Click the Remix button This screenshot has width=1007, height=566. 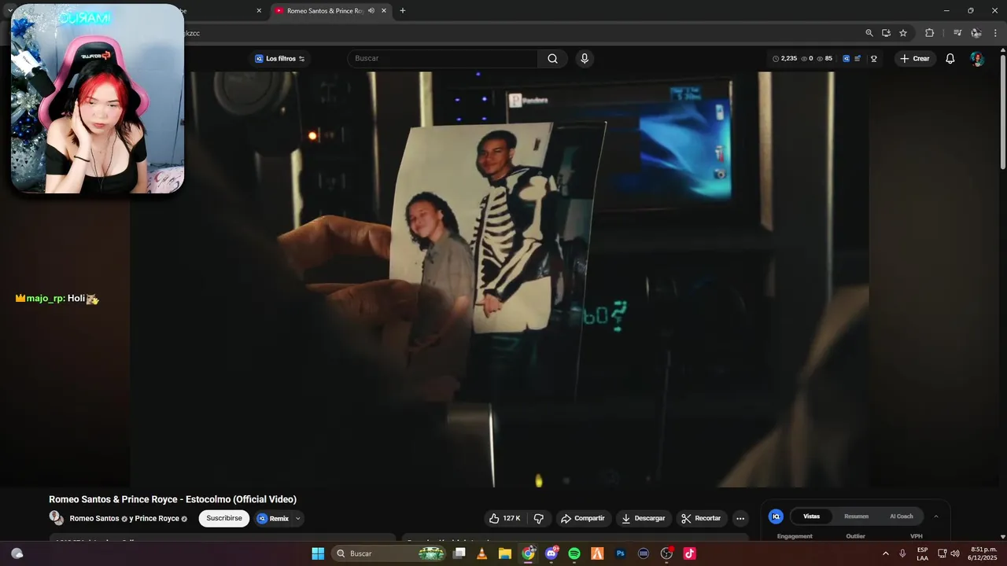(273, 519)
